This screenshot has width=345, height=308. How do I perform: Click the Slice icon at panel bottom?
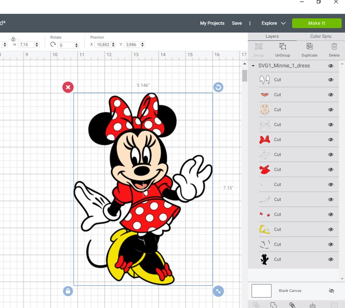click(256, 305)
